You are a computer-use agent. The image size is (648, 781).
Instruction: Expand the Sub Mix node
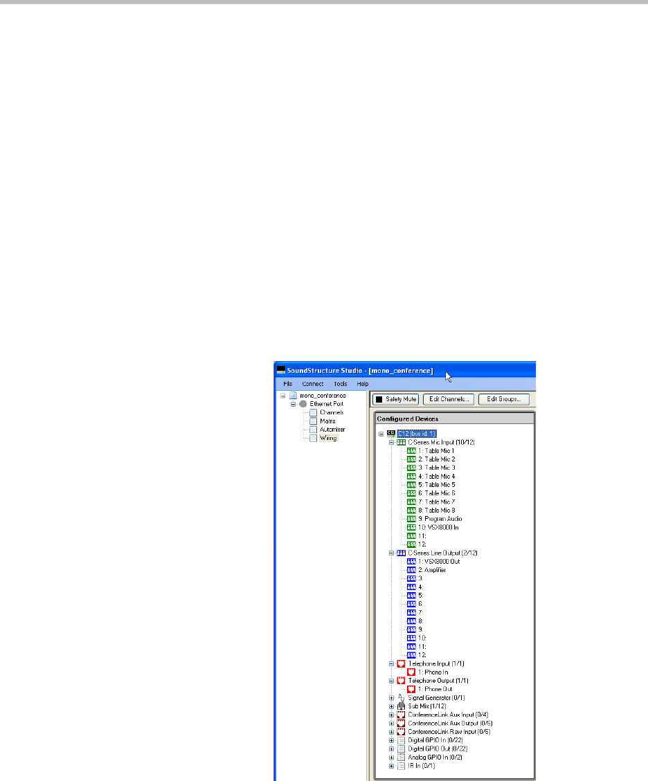coord(391,706)
